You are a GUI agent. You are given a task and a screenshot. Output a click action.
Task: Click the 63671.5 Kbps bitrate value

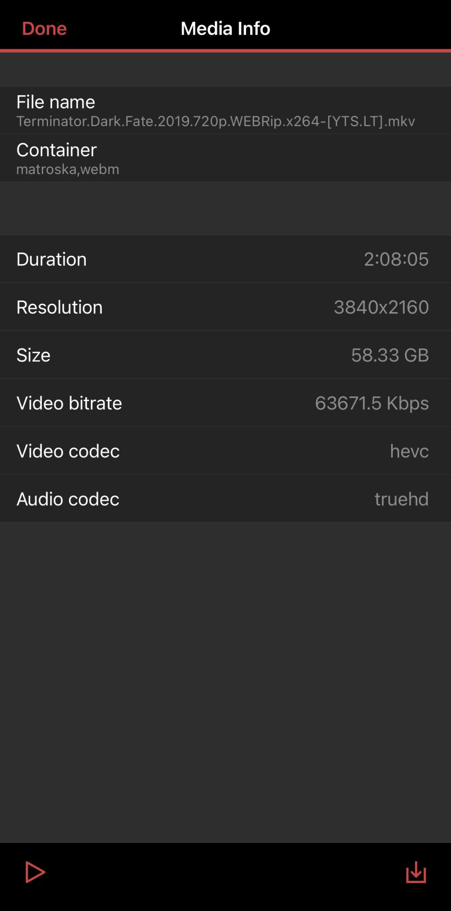[372, 403]
